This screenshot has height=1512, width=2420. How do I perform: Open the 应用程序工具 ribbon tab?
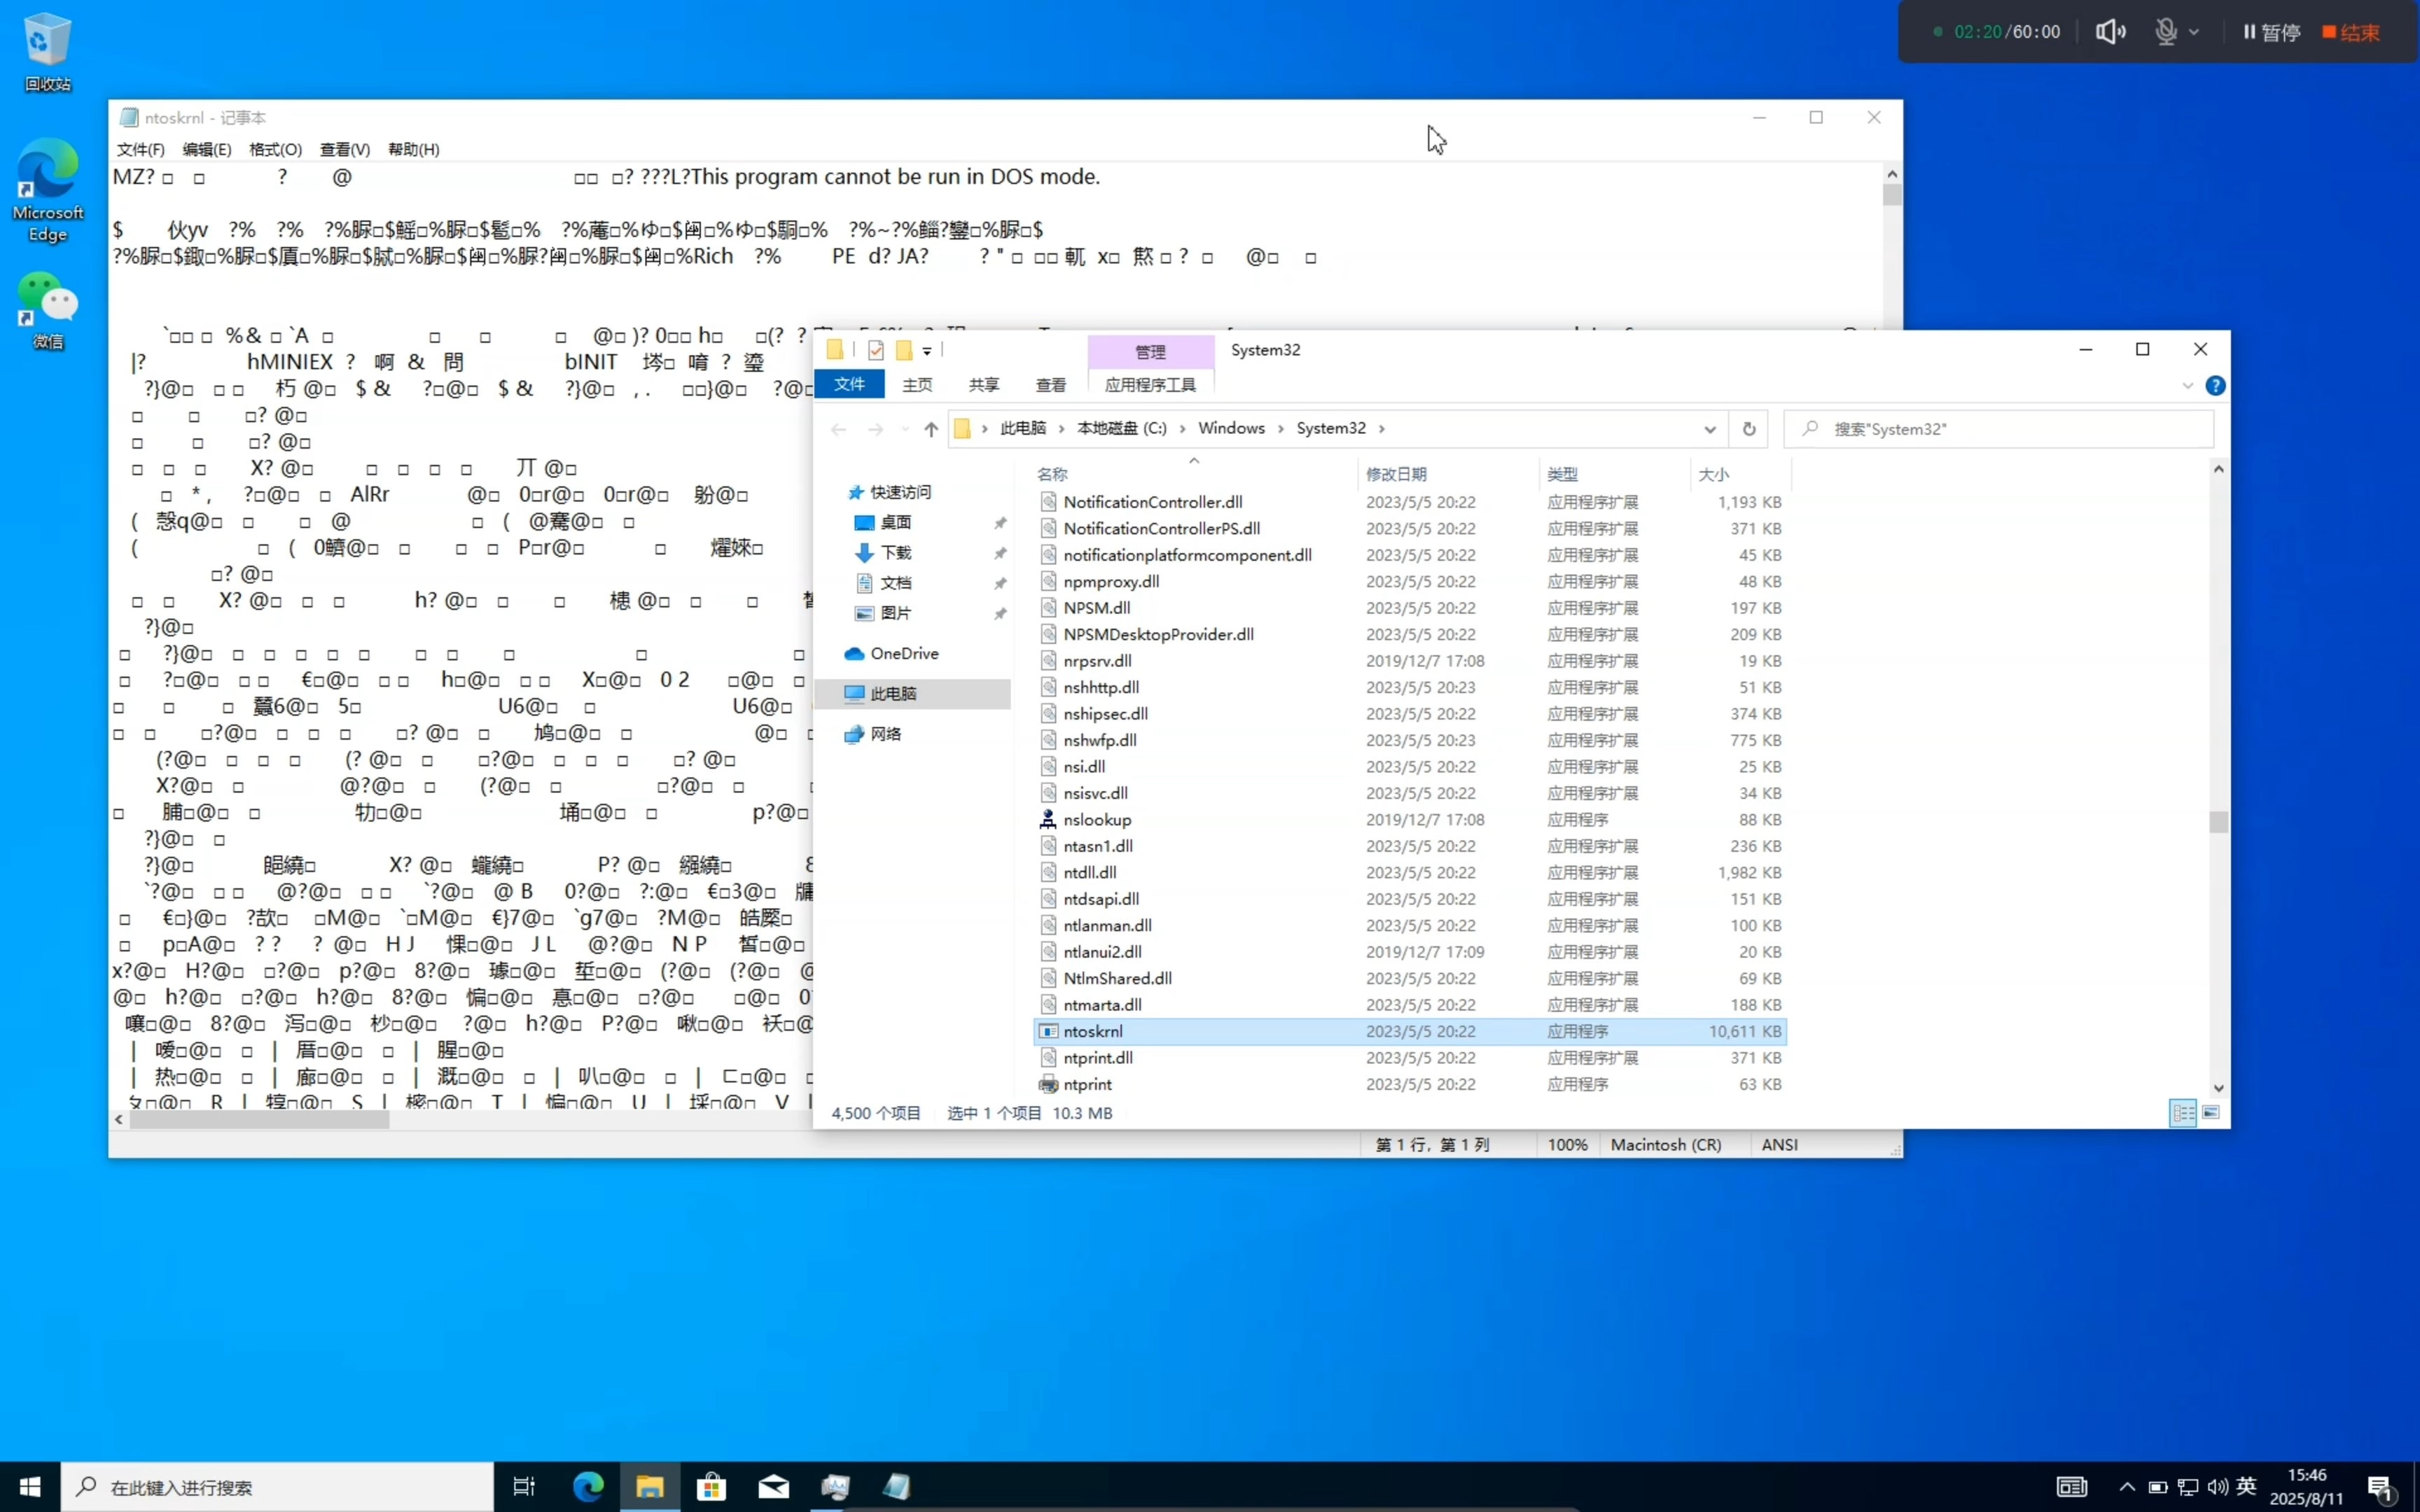pos(1150,385)
